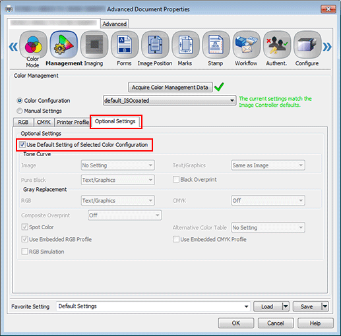Select the Authent. icon
The width and height of the screenshot is (341, 336).
tap(277, 45)
